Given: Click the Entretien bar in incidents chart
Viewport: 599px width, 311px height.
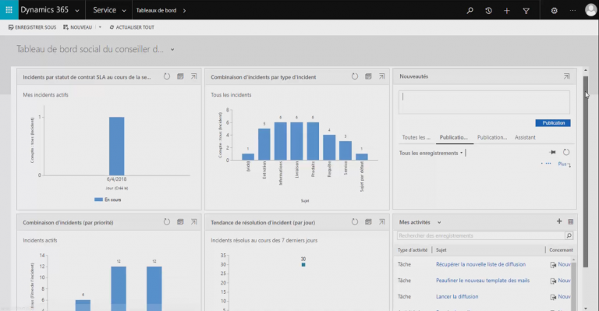Looking at the screenshot, I should [264, 144].
